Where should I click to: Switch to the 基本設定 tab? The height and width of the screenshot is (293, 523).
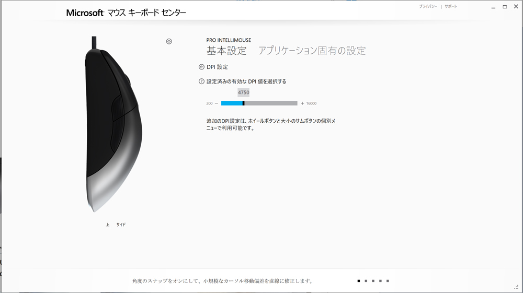click(x=226, y=51)
